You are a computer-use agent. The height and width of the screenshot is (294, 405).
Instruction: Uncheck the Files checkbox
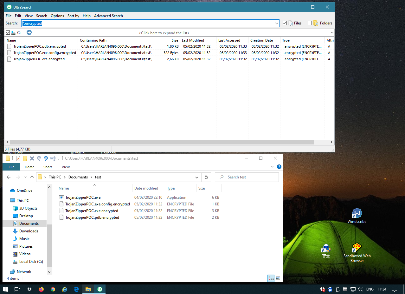click(285, 23)
